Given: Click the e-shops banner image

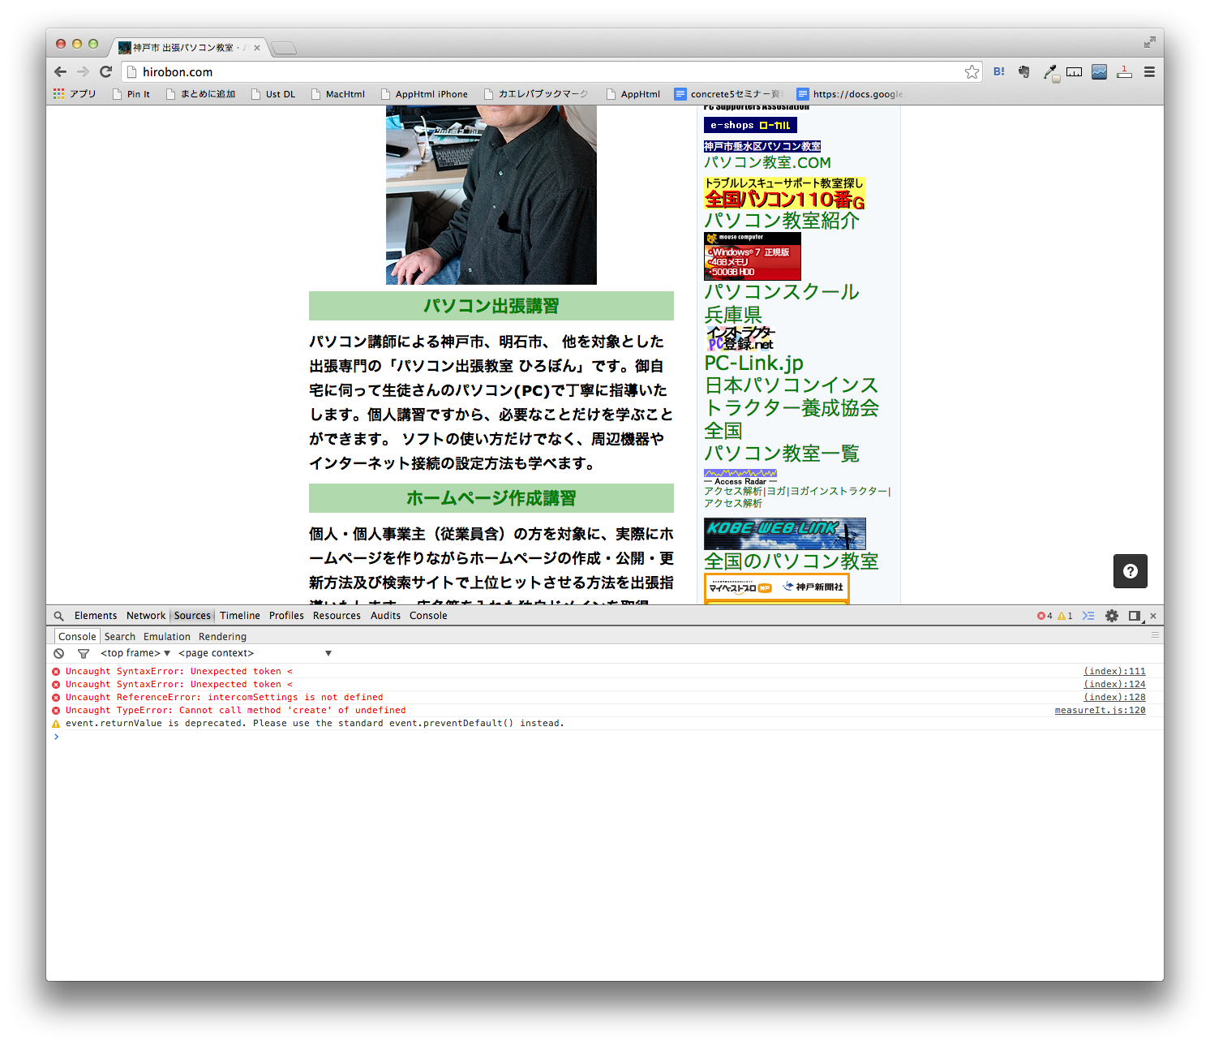Looking at the screenshot, I should pyautogui.click(x=750, y=125).
